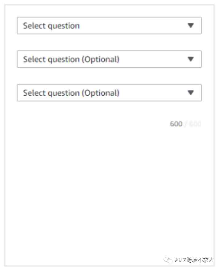The image size is (221, 270).
Task: Open the first required Select question dropdown
Action: coord(109,25)
